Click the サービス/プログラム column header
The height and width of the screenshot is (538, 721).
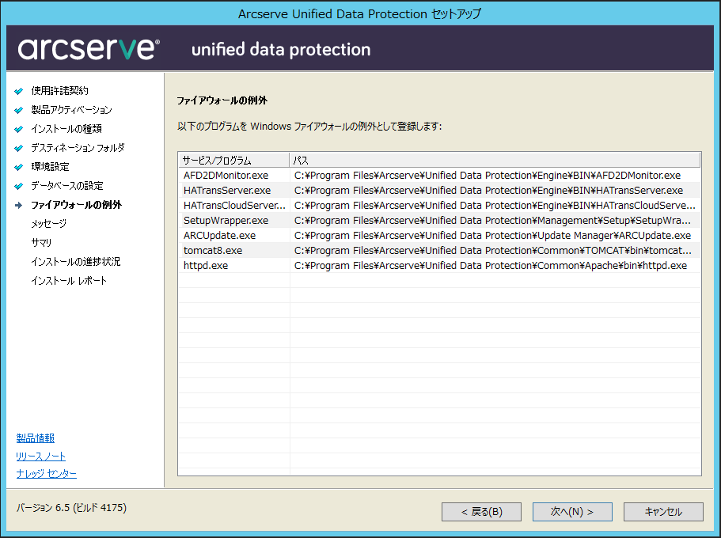[233, 160]
